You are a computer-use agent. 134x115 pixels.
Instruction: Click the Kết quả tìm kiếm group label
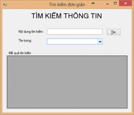point(20,53)
